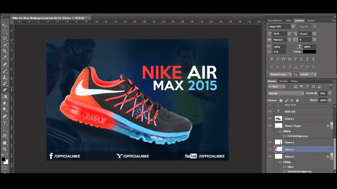Switch to the Pfade tab
337x189 pixels.
[x=294, y=81]
